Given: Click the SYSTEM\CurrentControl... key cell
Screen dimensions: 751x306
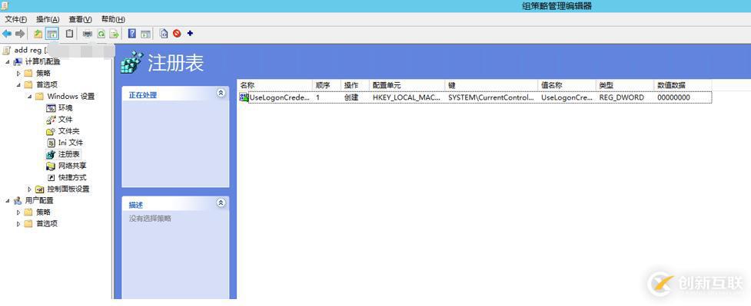Looking at the screenshot, I should pyautogui.click(x=491, y=97).
